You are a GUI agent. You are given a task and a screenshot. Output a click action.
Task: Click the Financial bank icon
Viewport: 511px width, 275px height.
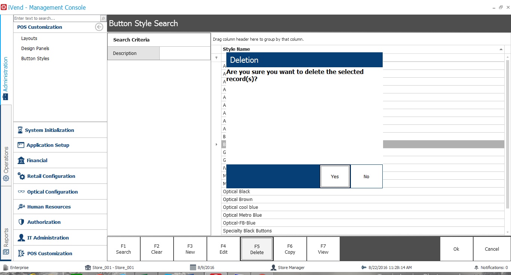click(21, 160)
